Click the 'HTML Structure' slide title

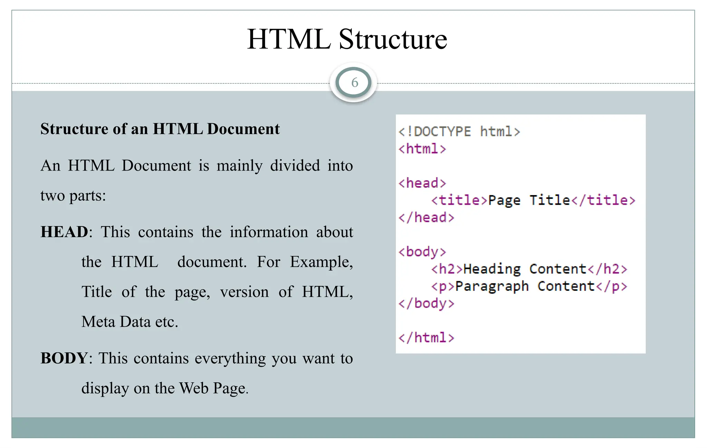(x=347, y=39)
